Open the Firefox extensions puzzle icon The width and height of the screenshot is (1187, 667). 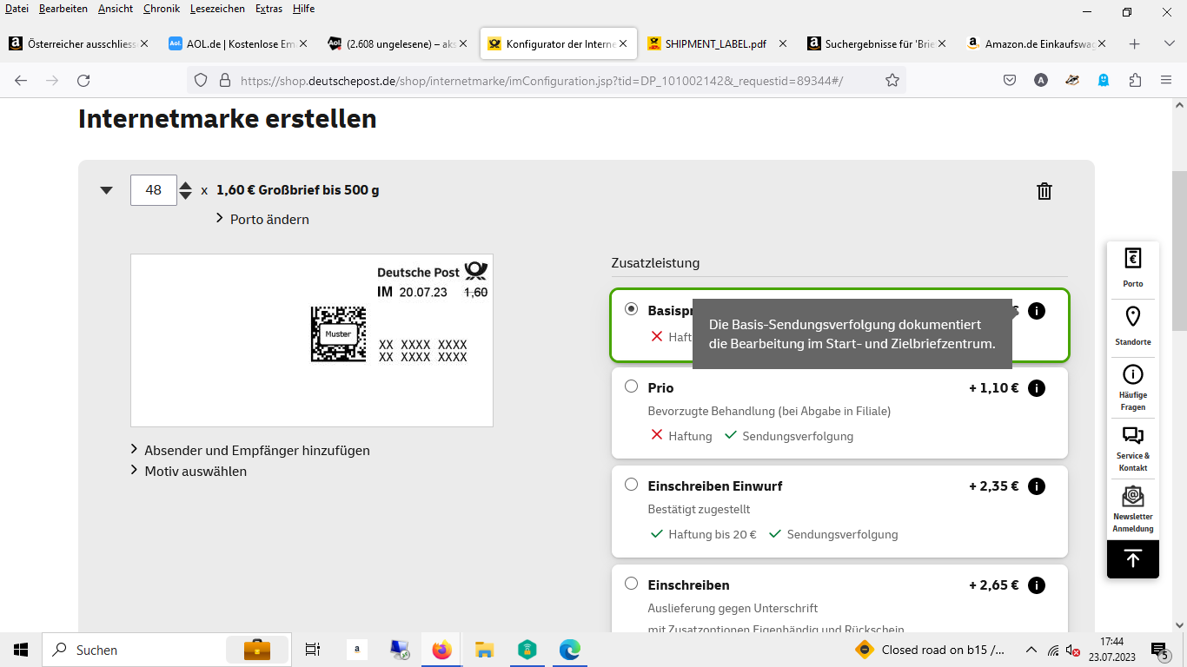click(1135, 80)
